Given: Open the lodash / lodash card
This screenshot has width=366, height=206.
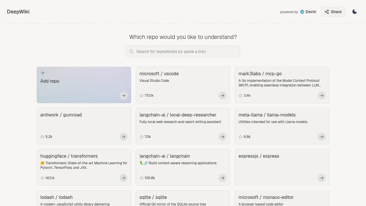Looking at the screenshot, I should (x=84, y=198).
